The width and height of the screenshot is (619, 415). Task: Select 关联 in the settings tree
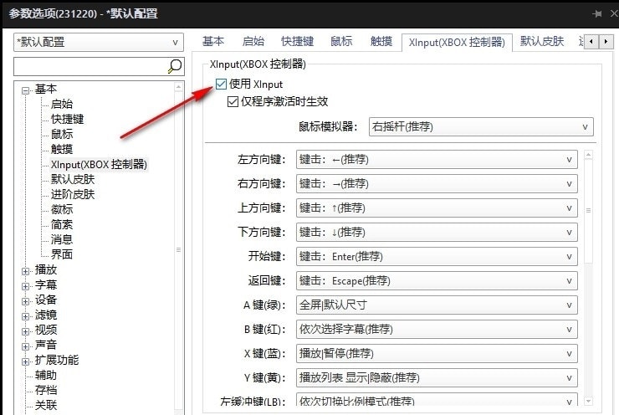[x=46, y=405]
